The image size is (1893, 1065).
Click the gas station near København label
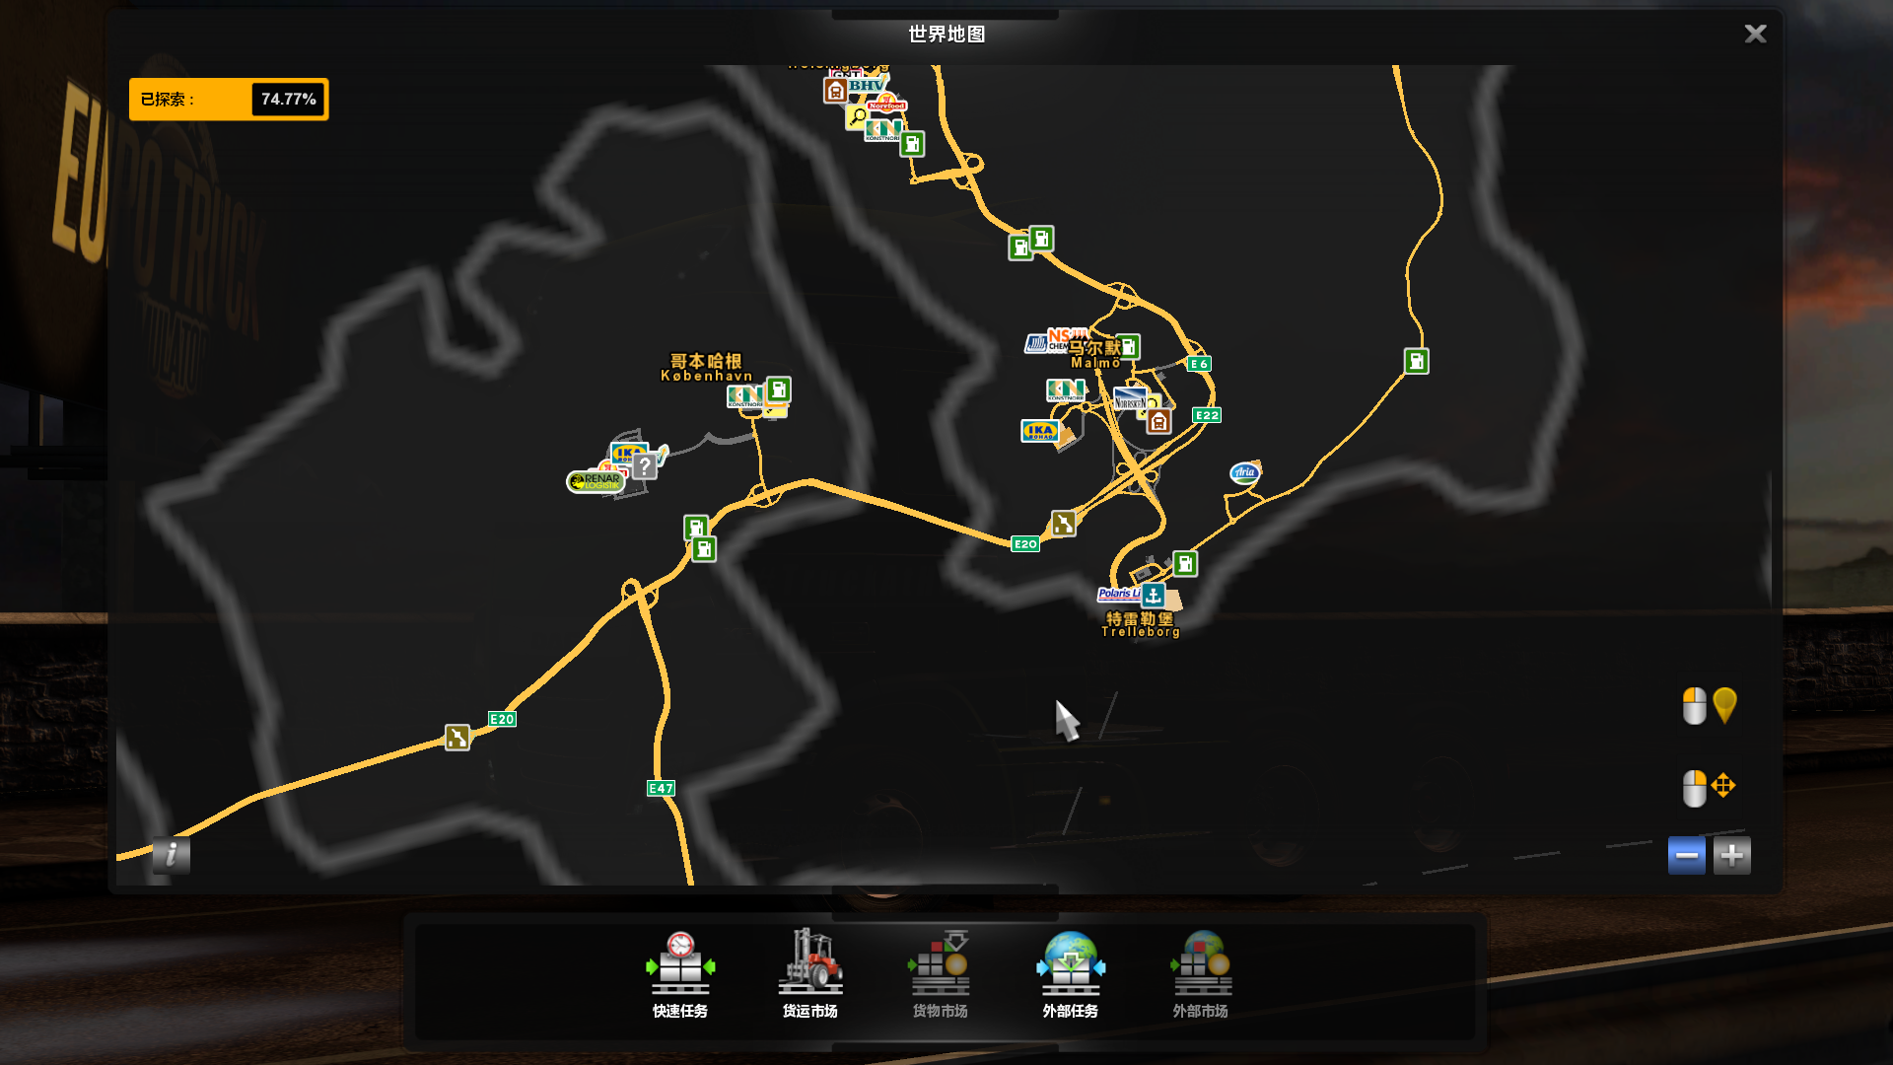[x=778, y=390]
